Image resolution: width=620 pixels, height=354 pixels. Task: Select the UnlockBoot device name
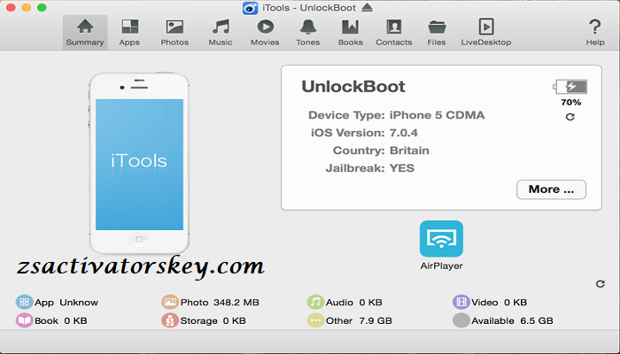coord(353,87)
